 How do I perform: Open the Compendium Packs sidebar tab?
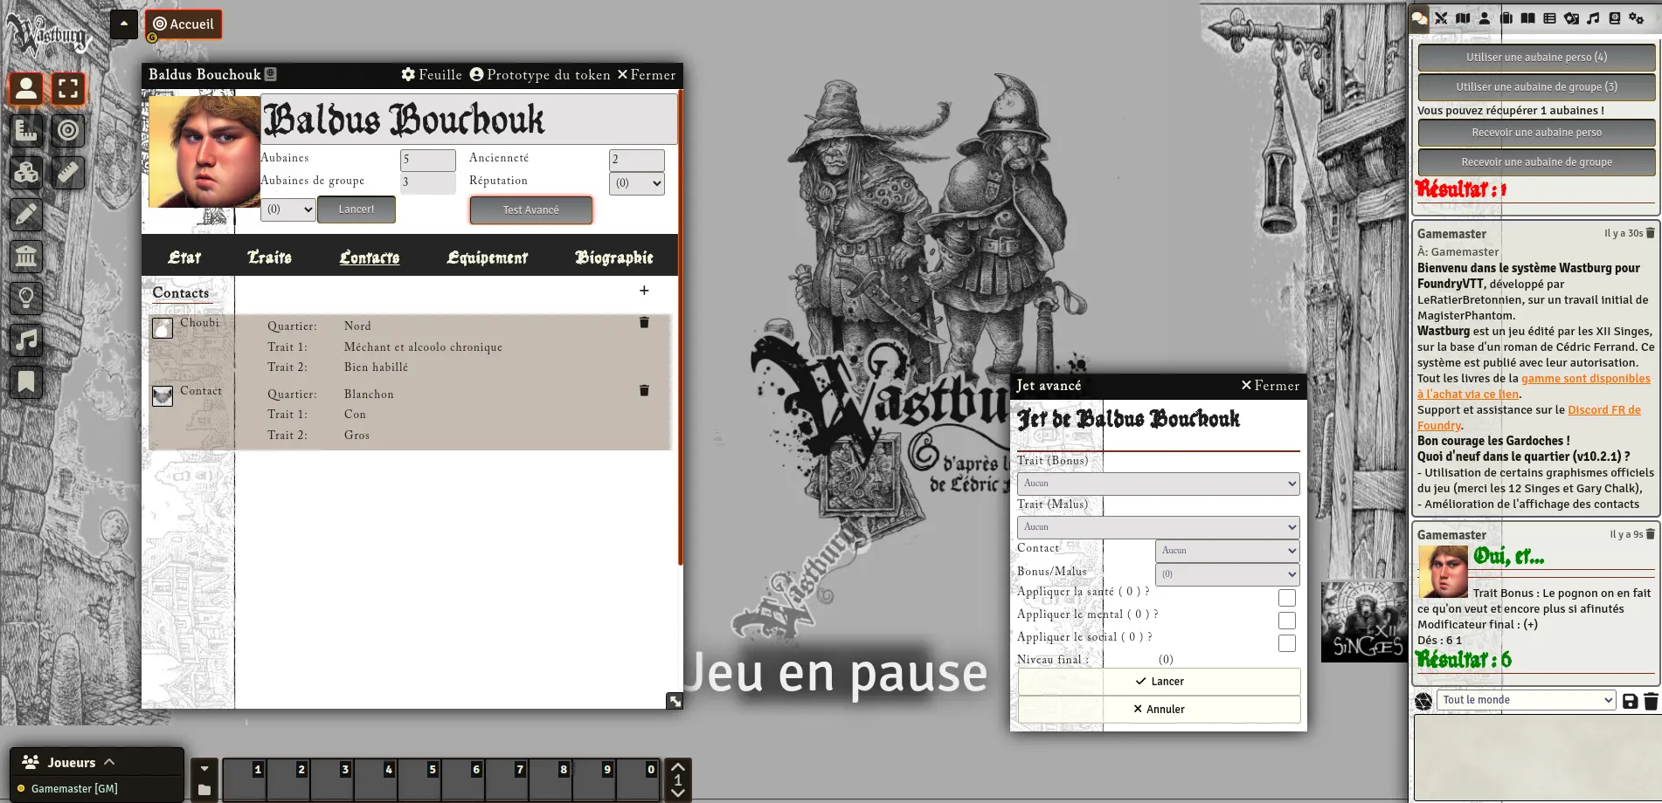click(1615, 18)
